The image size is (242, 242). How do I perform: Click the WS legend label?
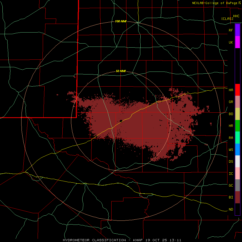(231, 150)
